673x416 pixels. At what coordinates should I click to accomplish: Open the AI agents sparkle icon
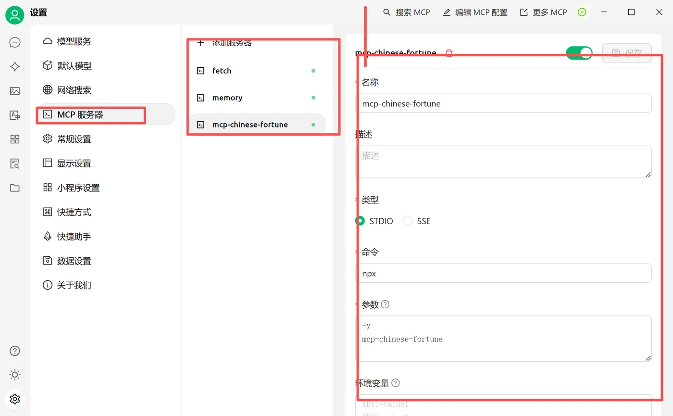pos(14,66)
